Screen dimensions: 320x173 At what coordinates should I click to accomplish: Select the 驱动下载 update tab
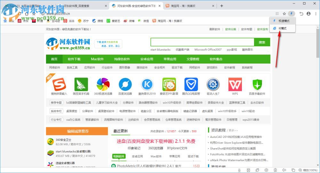coord(193,156)
